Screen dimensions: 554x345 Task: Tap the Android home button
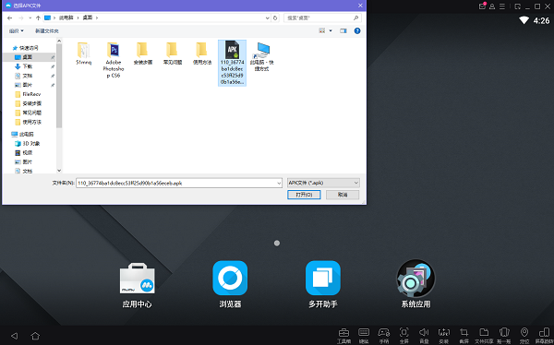click(35, 336)
